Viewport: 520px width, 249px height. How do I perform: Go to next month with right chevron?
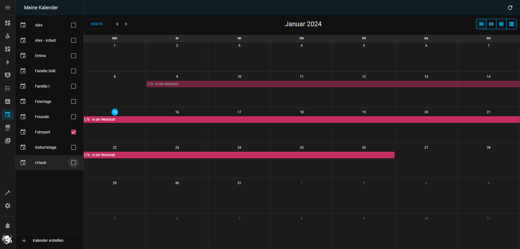point(126,24)
